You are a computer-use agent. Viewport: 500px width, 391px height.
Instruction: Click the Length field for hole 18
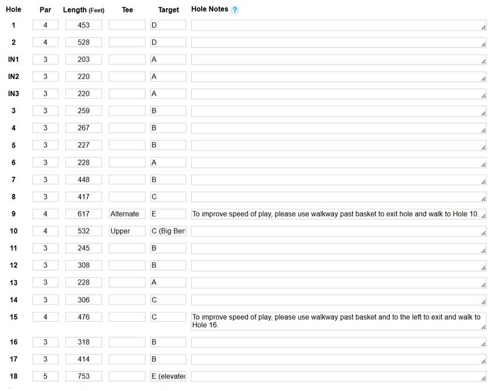[84, 377]
